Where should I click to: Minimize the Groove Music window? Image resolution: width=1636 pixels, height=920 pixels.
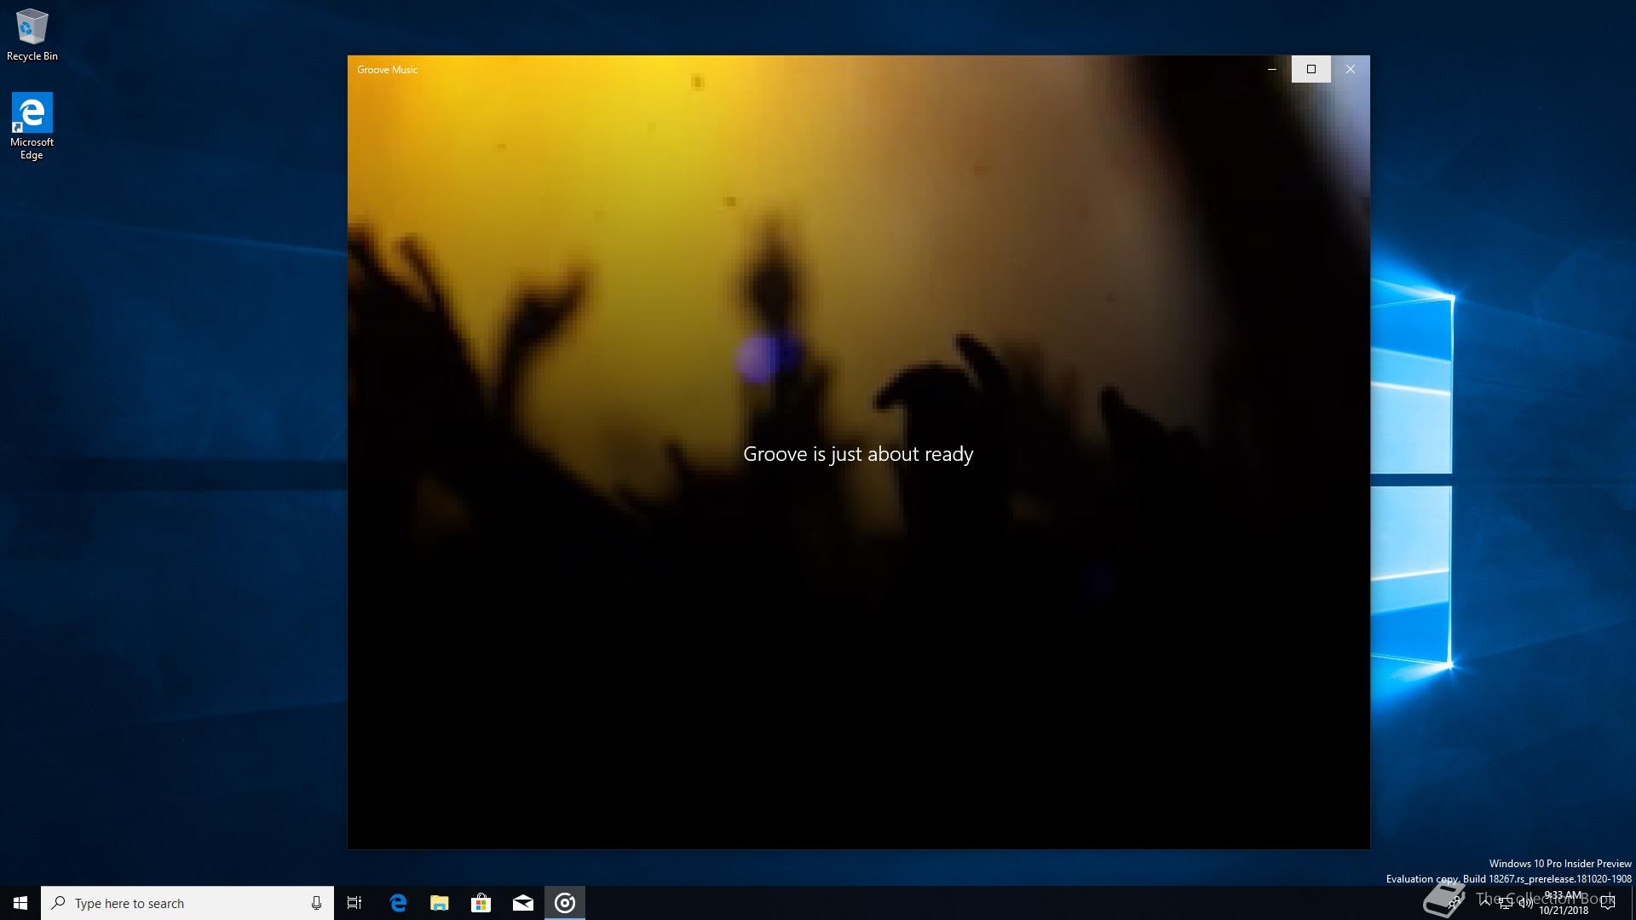tap(1272, 69)
